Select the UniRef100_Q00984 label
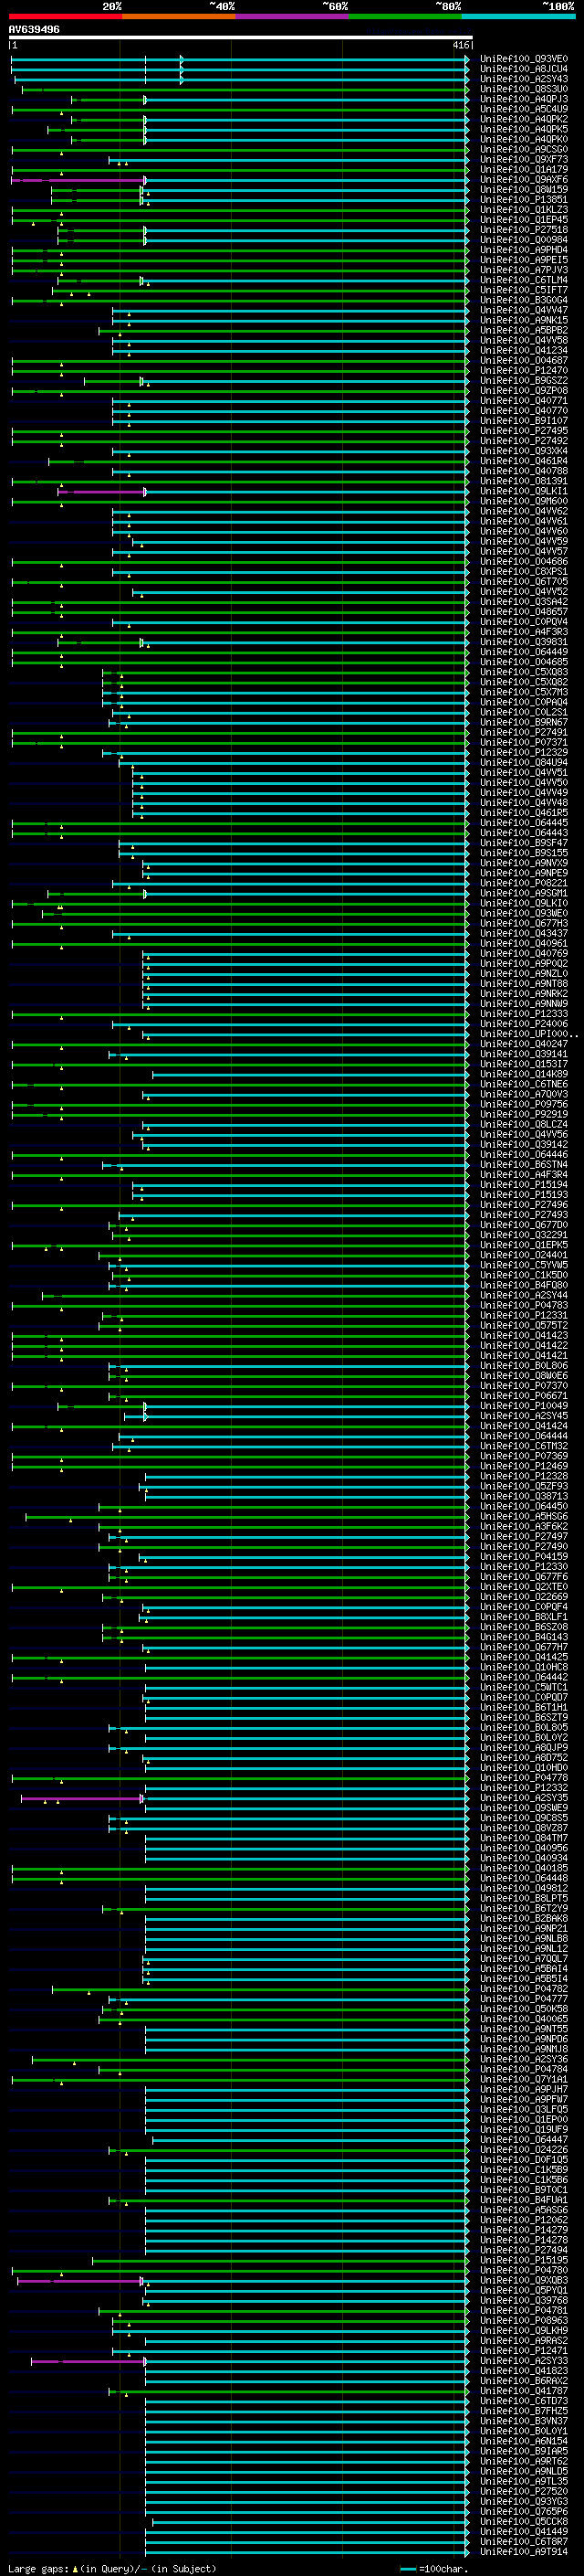Viewport: 584px width, 2576px height. click(524, 240)
